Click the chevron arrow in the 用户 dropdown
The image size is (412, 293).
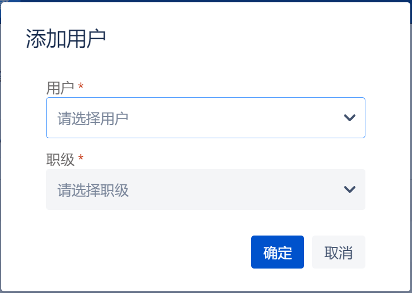(x=349, y=118)
